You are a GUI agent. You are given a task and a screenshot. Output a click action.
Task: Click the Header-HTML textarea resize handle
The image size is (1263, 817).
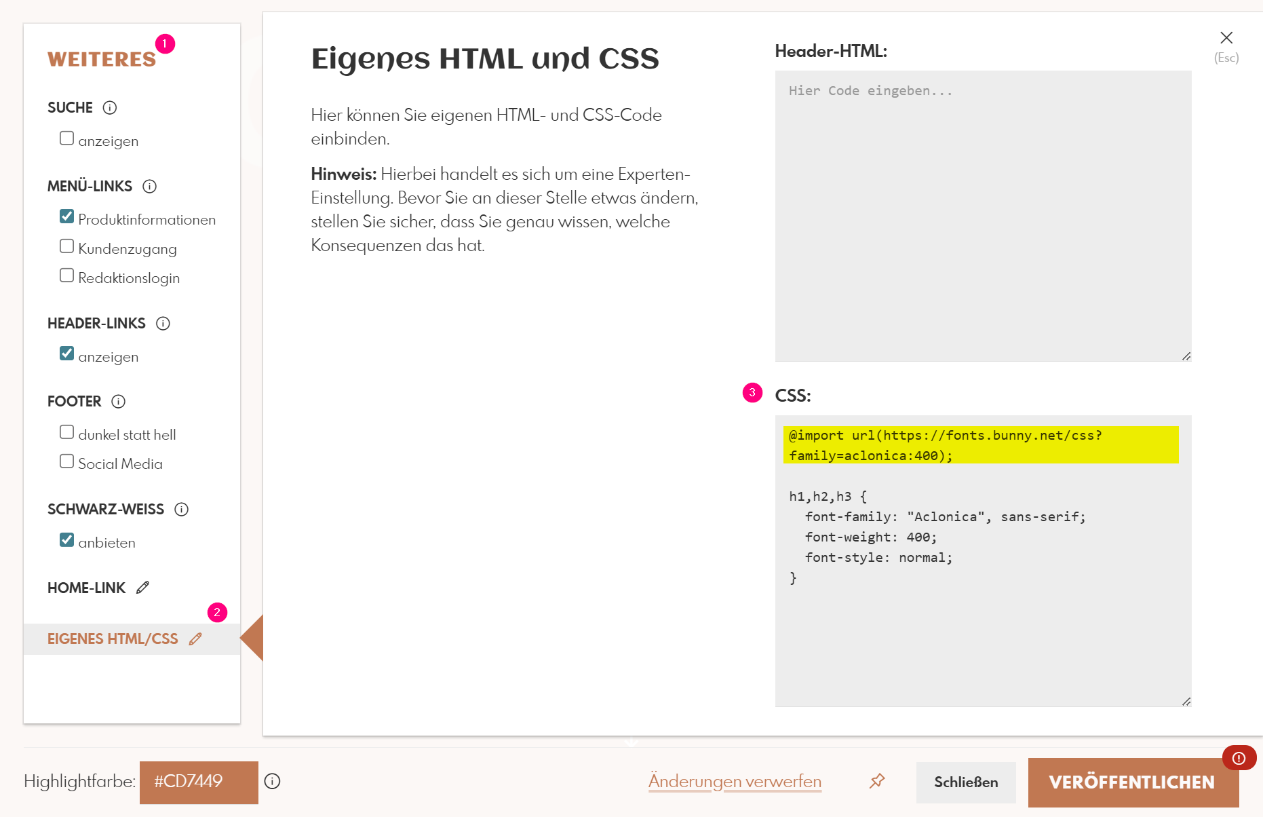1186,356
